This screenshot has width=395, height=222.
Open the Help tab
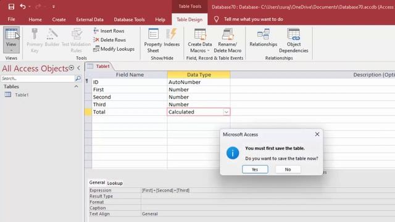(160, 19)
